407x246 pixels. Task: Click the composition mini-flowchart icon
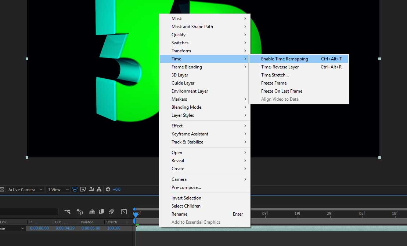point(68,211)
